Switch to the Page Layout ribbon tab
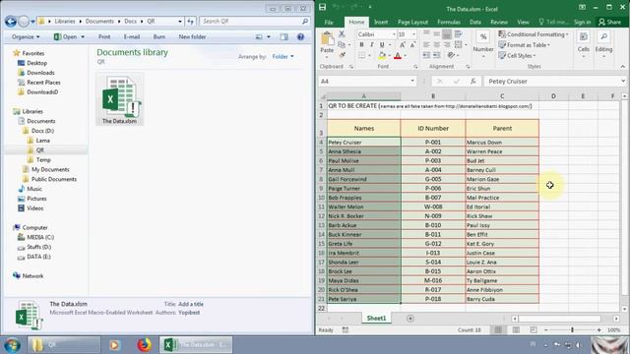The image size is (630, 354). point(412,22)
